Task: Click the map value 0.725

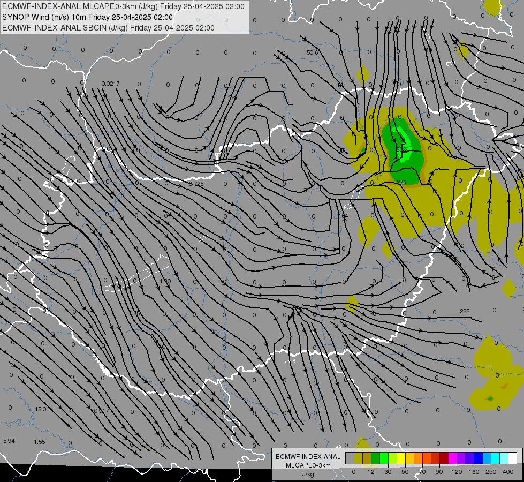Action: tap(196, 184)
